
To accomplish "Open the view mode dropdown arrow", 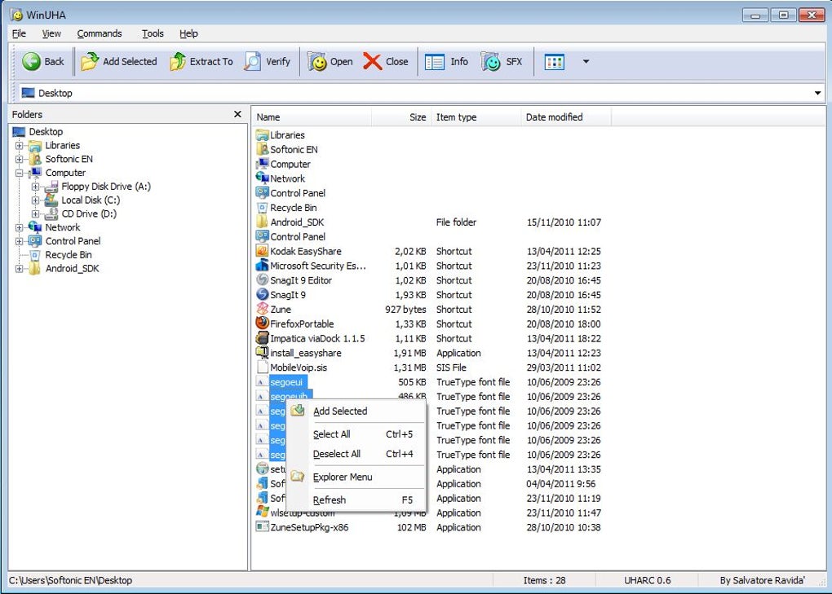I will pyautogui.click(x=586, y=61).
